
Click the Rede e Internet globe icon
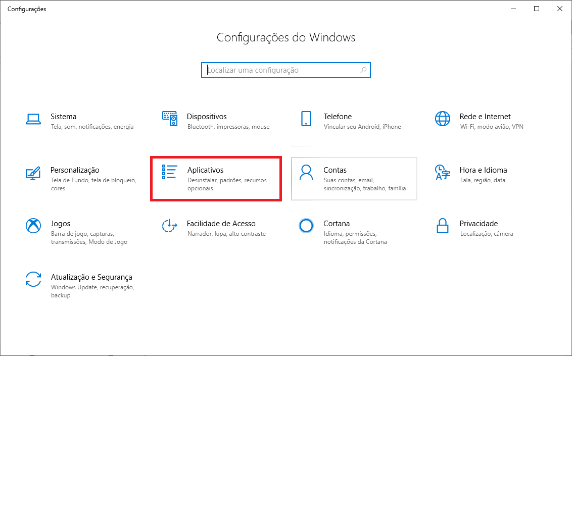tap(442, 119)
